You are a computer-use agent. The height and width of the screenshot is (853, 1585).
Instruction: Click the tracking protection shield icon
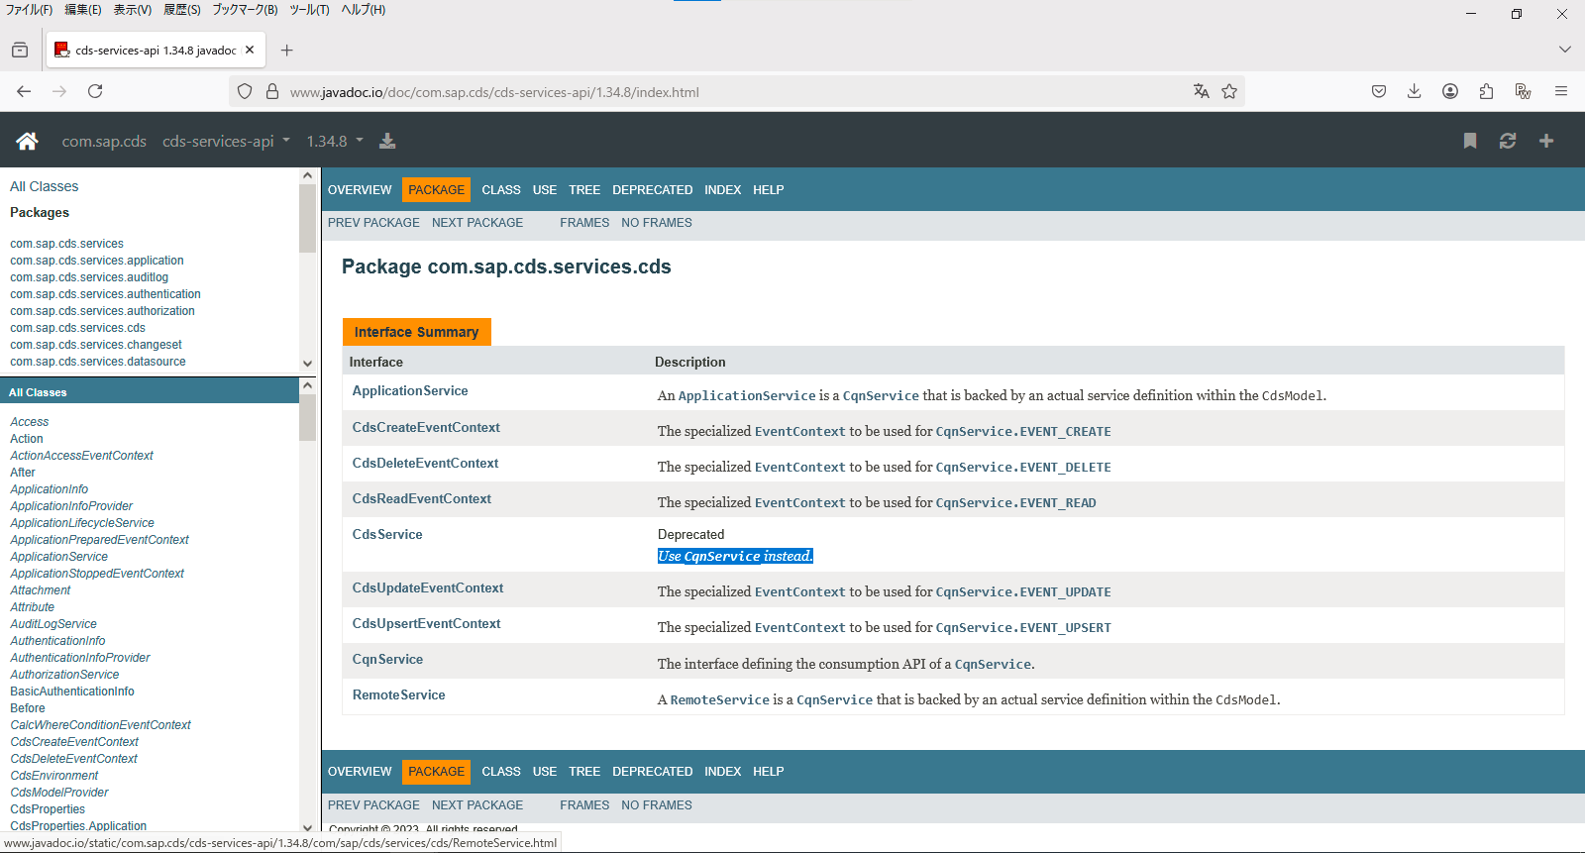pyautogui.click(x=245, y=92)
